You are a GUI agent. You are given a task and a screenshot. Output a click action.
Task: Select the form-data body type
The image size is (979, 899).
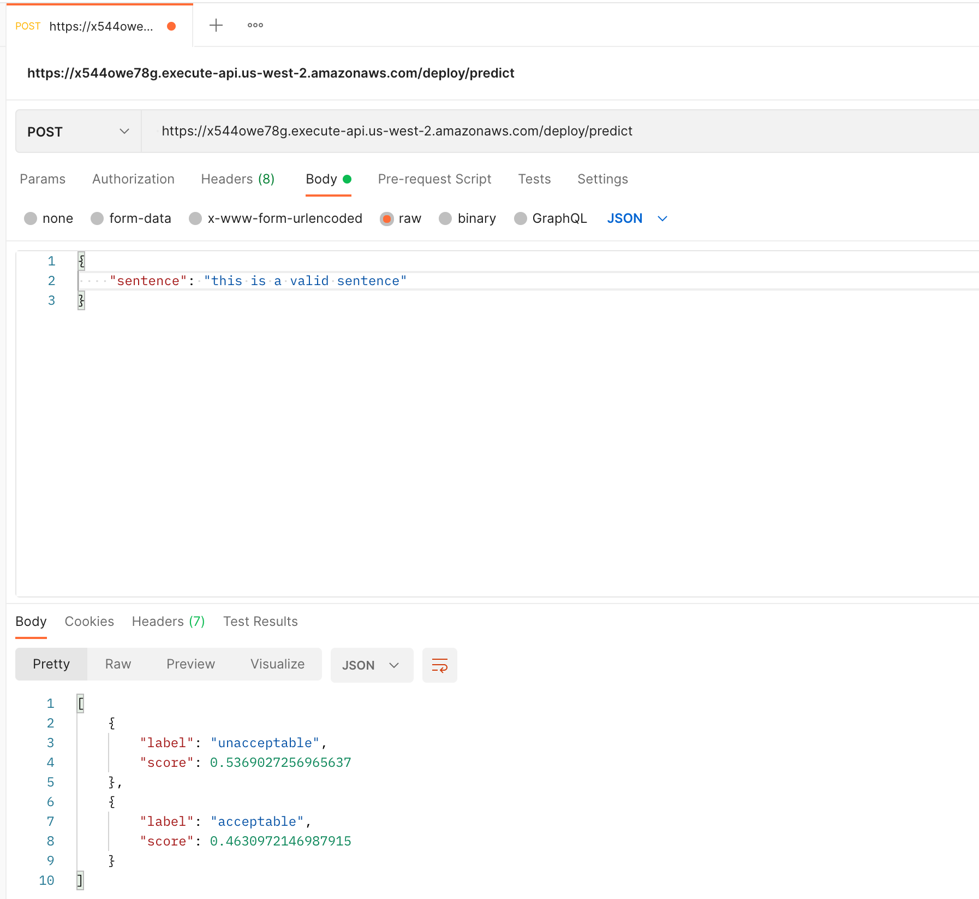(97, 218)
